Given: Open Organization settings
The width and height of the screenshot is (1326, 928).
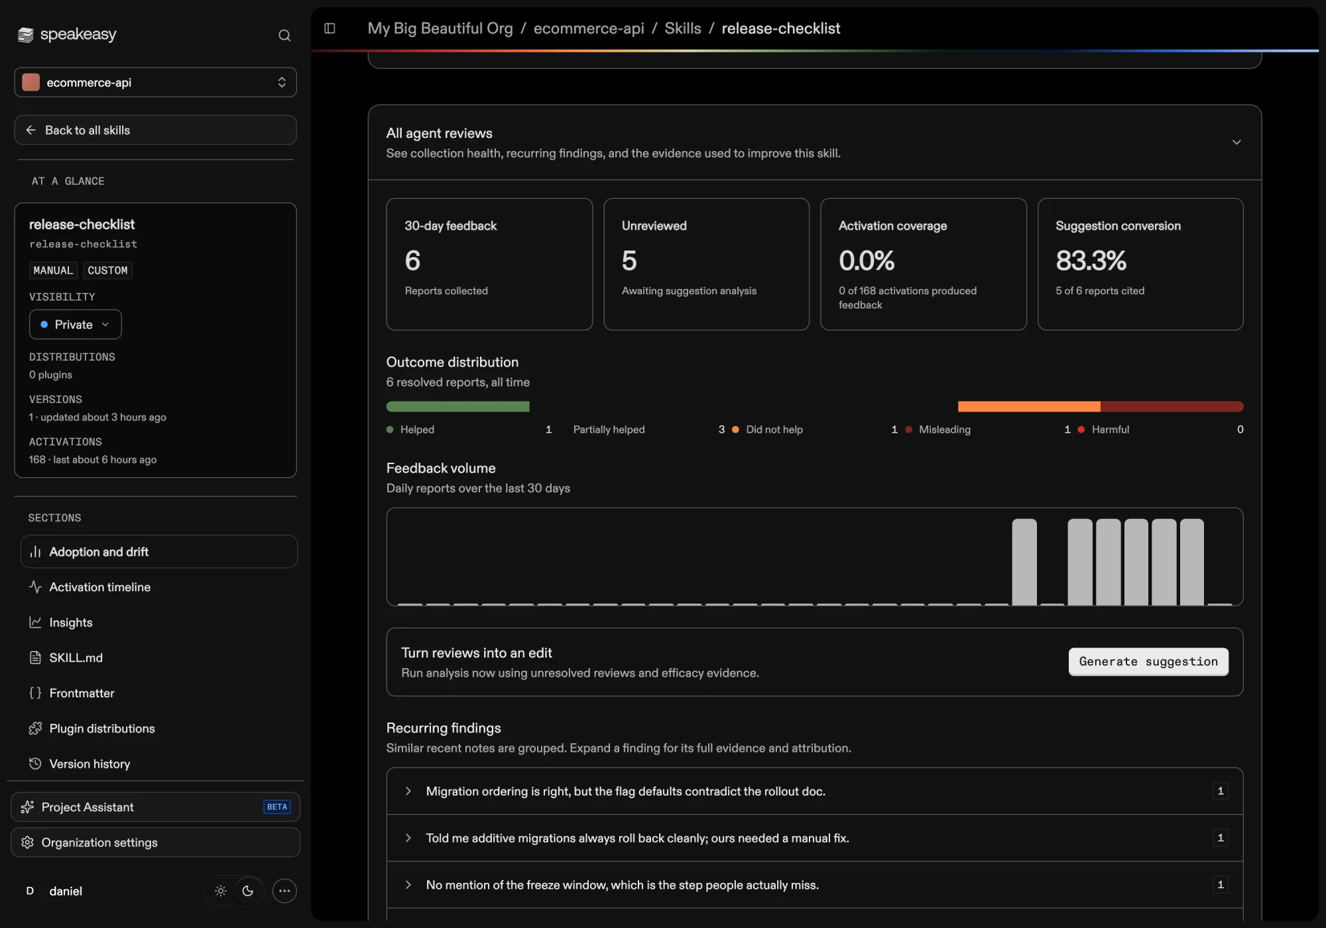Looking at the screenshot, I should click(x=155, y=842).
